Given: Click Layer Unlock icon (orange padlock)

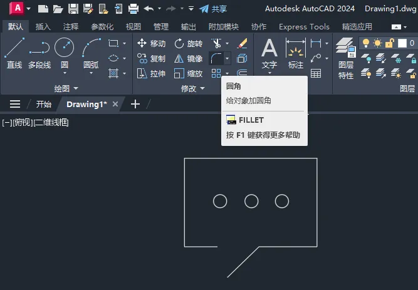Looking at the screenshot, I should point(411,73).
